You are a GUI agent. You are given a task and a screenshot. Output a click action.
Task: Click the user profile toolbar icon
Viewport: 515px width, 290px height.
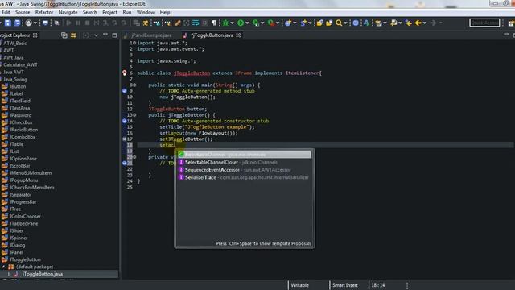coord(29,23)
